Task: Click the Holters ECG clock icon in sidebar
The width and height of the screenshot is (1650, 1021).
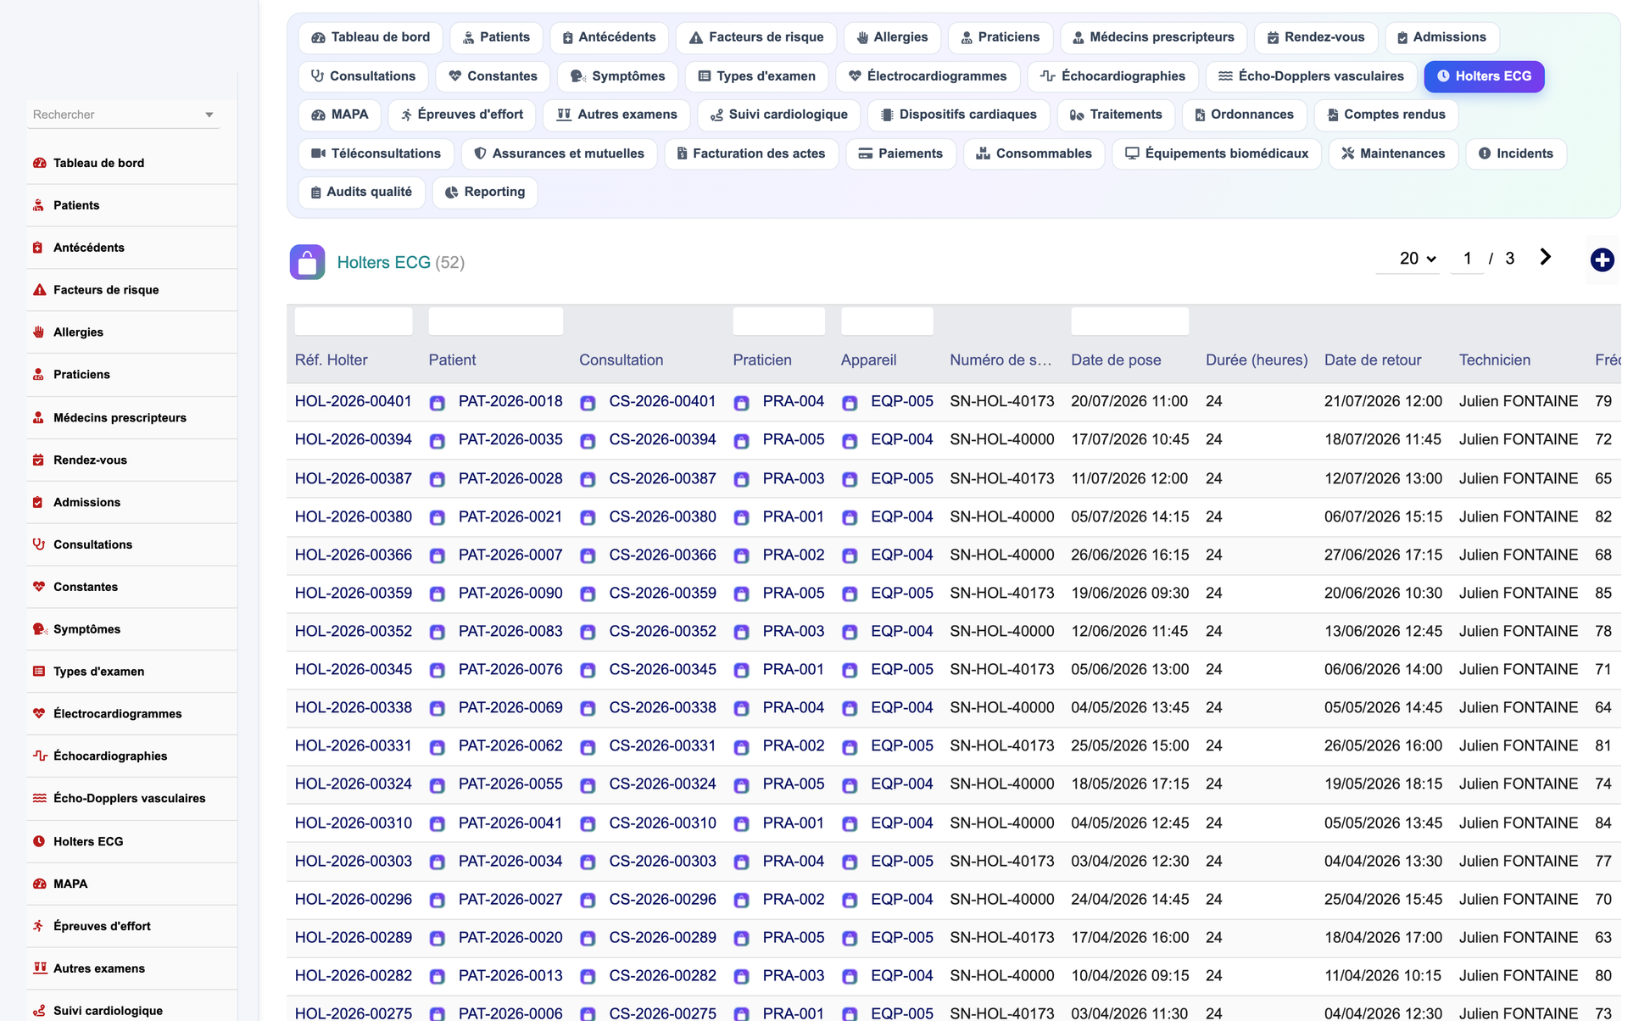Action: (39, 841)
